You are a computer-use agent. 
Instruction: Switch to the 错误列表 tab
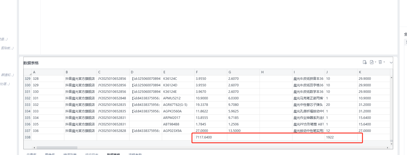70,154
